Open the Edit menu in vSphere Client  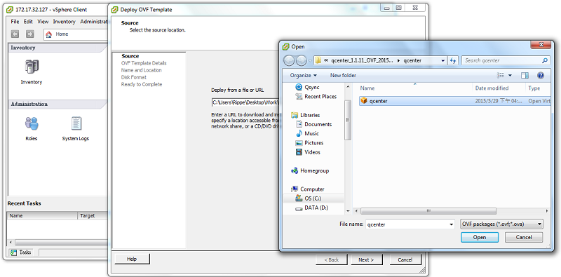coord(28,22)
